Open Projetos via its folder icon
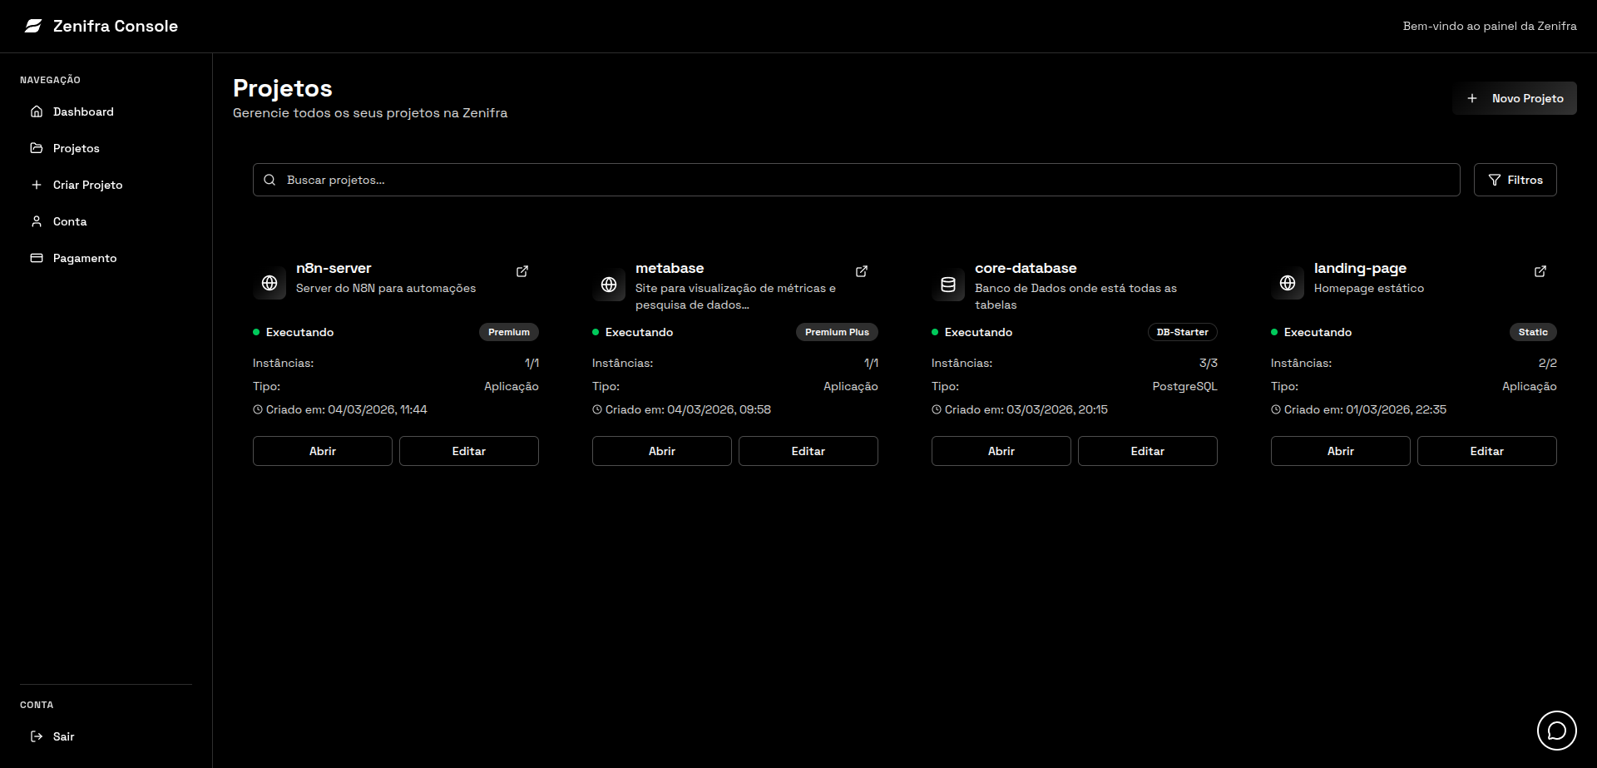Viewport: 1597px width, 768px height. click(36, 147)
